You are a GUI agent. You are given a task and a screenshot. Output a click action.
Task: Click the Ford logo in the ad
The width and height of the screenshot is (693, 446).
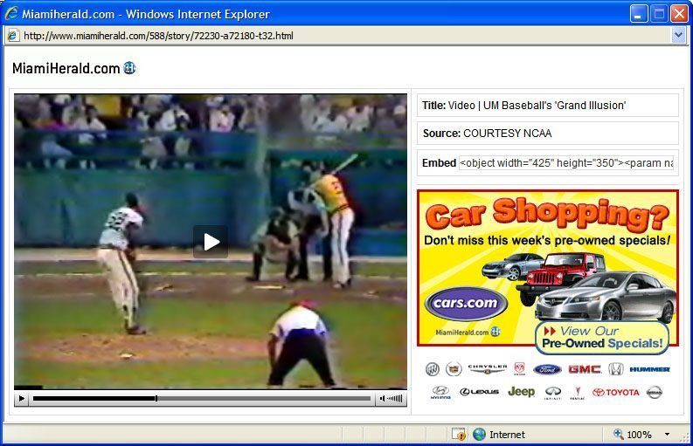(547, 369)
